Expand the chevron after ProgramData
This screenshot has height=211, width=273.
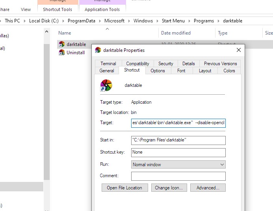click(100, 21)
